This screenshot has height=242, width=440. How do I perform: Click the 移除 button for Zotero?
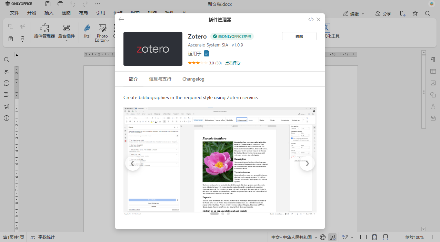click(299, 36)
